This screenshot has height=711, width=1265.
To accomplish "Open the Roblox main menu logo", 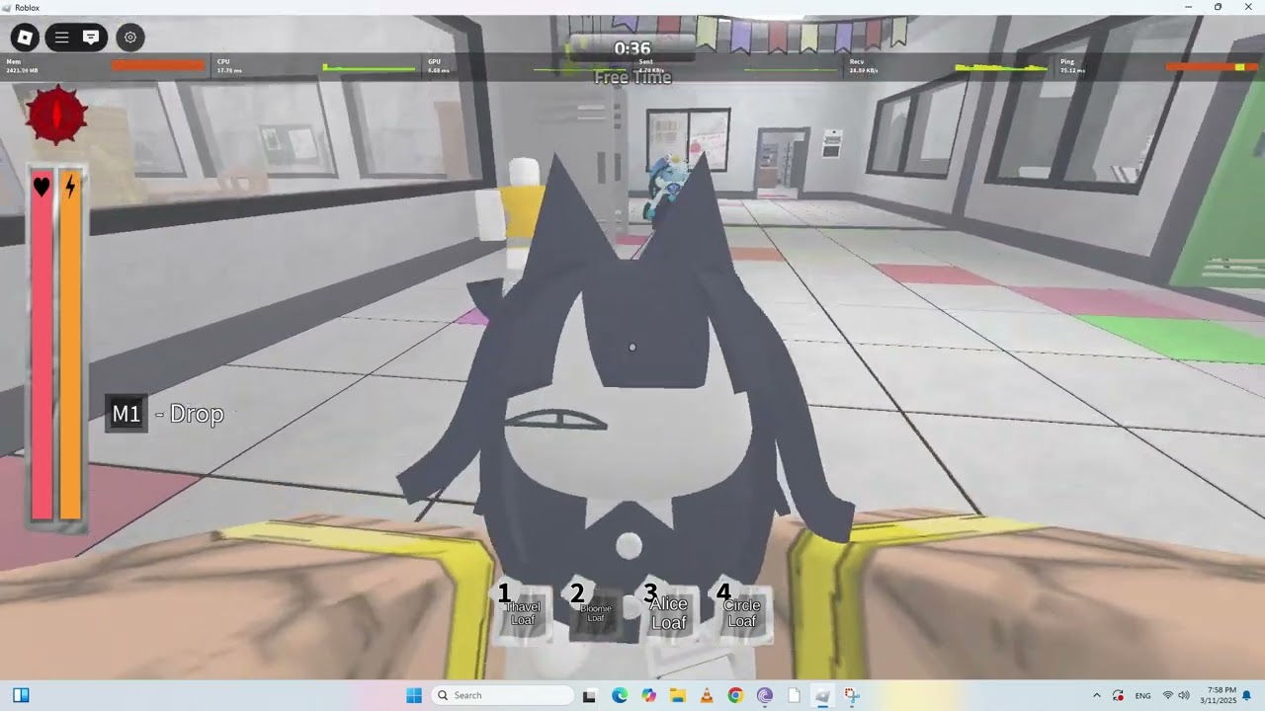I will coord(25,38).
